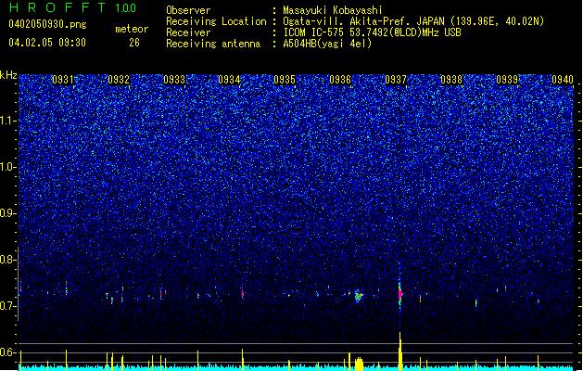Click the 0940 time marker
The height and width of the screenshot is (371, 583).
pyautogui.click(x=563, y=80)
